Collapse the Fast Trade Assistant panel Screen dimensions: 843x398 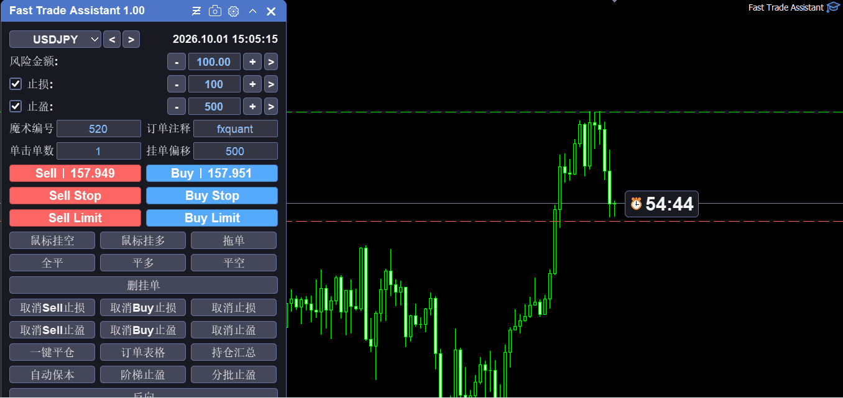pos(252,11)
